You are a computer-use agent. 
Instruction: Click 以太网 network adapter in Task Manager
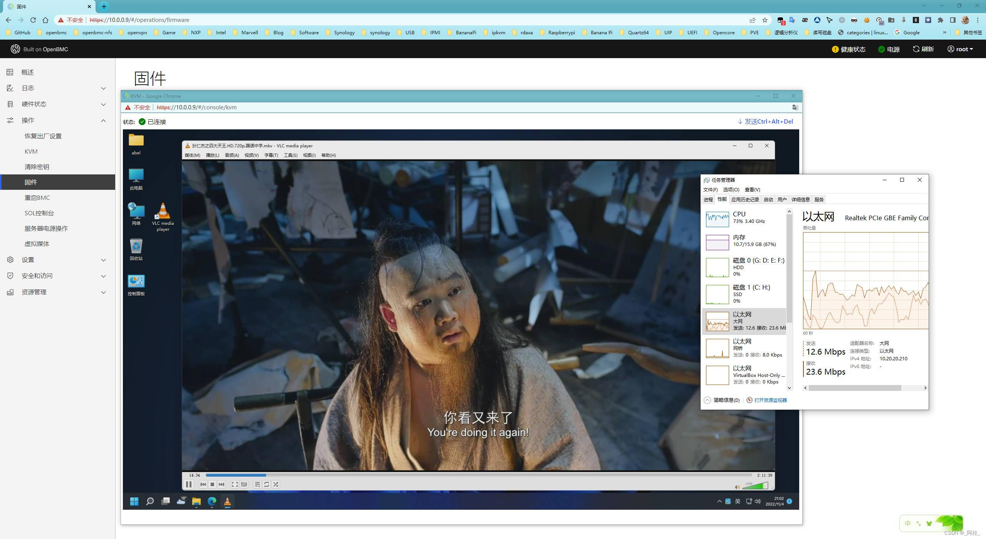[744, 321]
